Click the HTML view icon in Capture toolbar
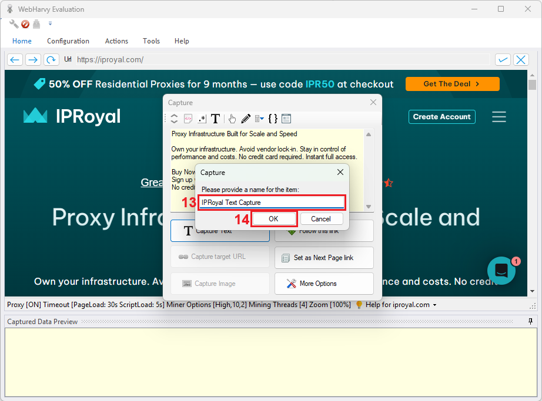The height and width of the screenshot is (401, 542). (188, 119)
